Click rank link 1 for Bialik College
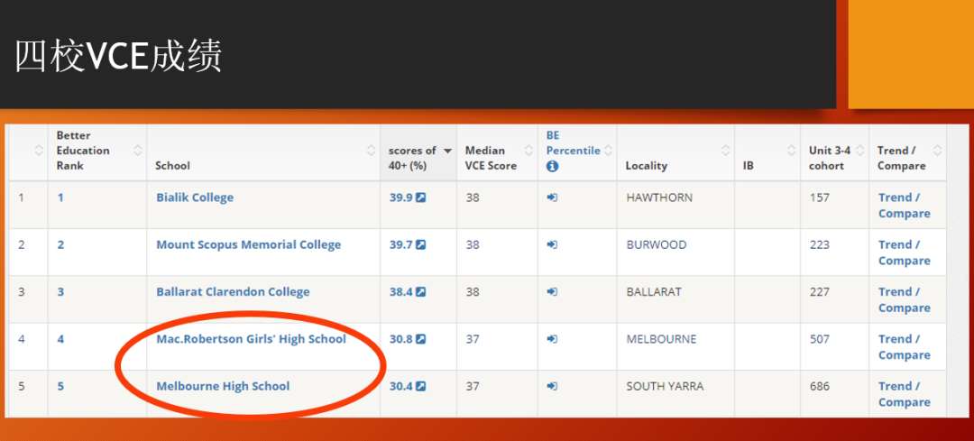 pos(61,198)
